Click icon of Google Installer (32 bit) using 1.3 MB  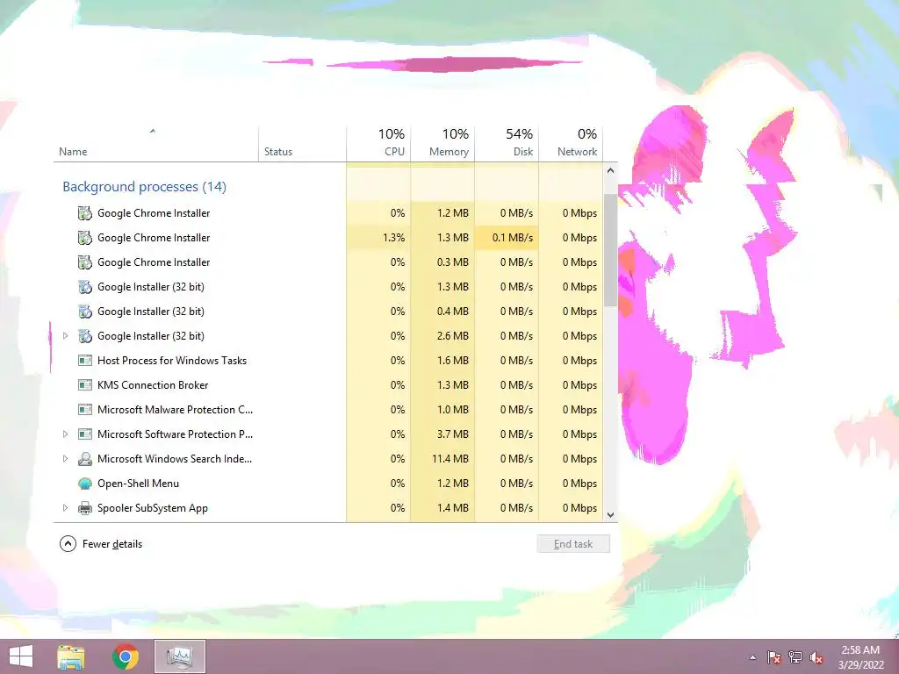85,287
